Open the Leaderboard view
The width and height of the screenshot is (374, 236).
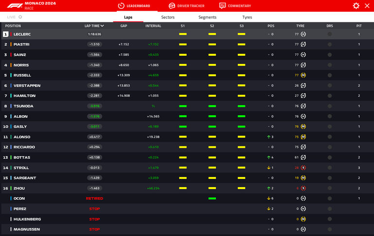pyautogui.click(x=134, y=6)
